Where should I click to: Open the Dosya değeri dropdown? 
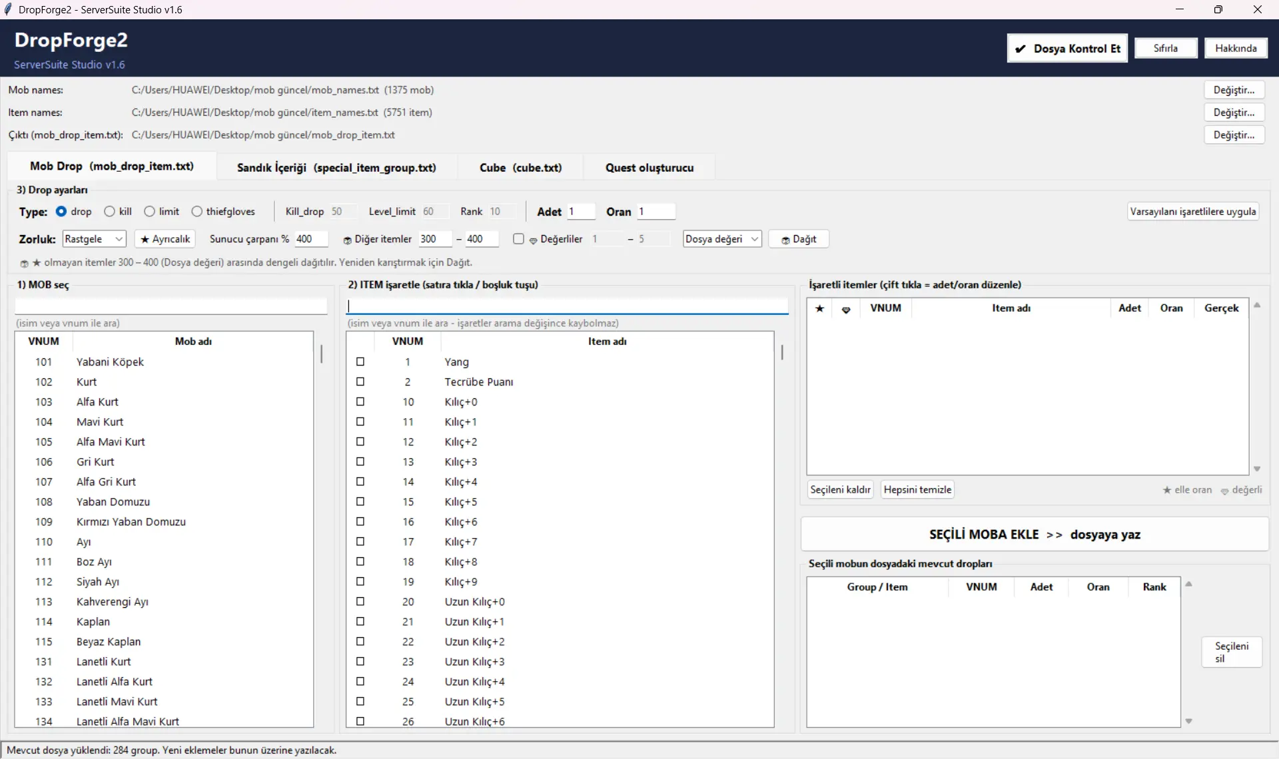(x=722, y=239)
